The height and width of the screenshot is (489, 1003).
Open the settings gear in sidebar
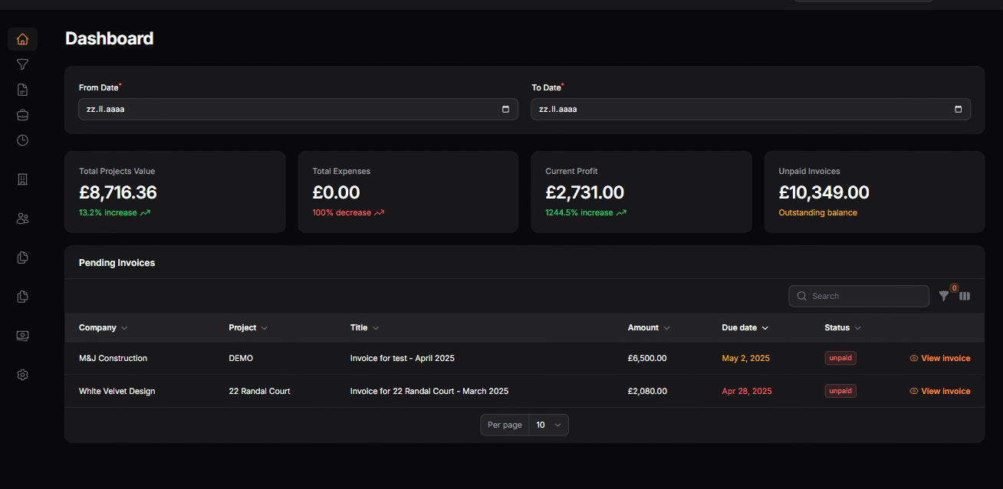tap(22, 375)
